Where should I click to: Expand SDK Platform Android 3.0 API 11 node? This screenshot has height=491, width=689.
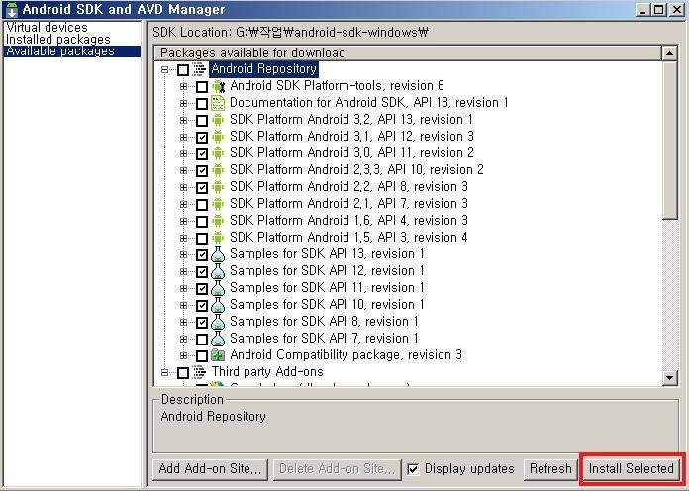(184, 153)
